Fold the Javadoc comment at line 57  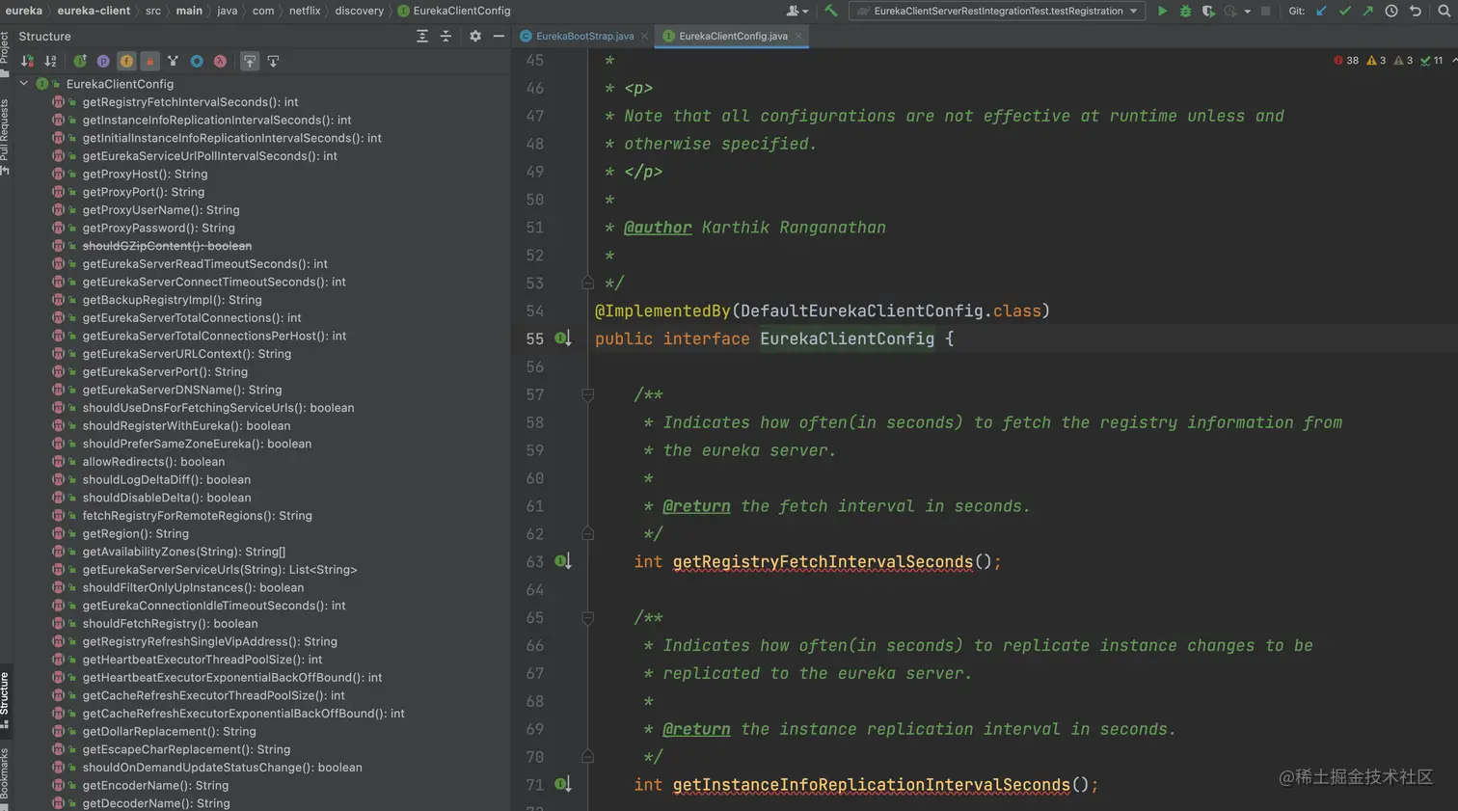click(587, 394)
